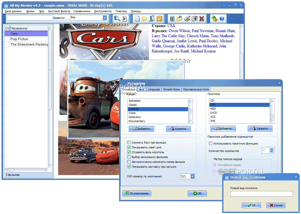Select The Shawshank Redemption row
Viewport: 301px width, 214px height.
point(26,45)
